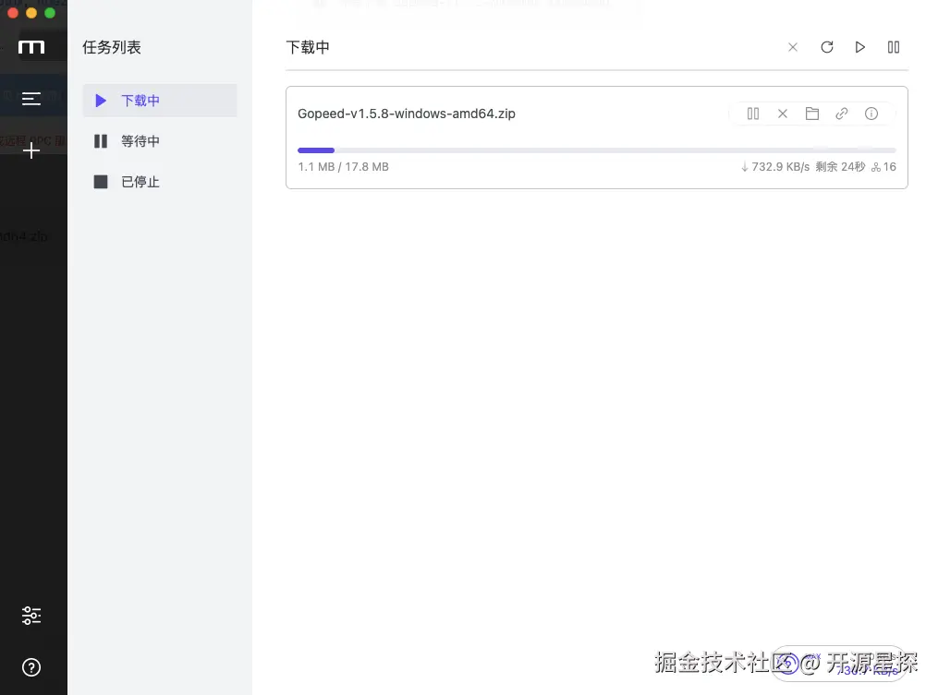
Task: Open Gopeed settings from the bottom sidebar
Action: click(32, 615)
